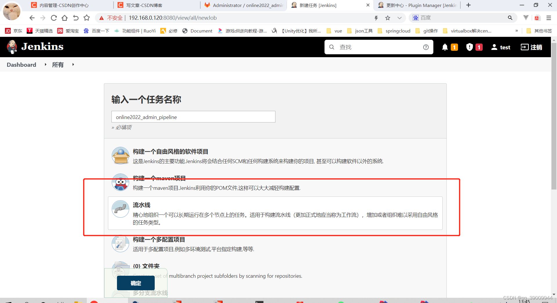Click the Baidu search box
Viewport: 557px width, 303px height.
point(463,18)
